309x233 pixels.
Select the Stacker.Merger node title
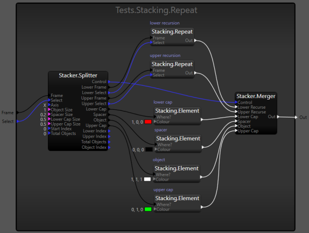click(255, 96)
